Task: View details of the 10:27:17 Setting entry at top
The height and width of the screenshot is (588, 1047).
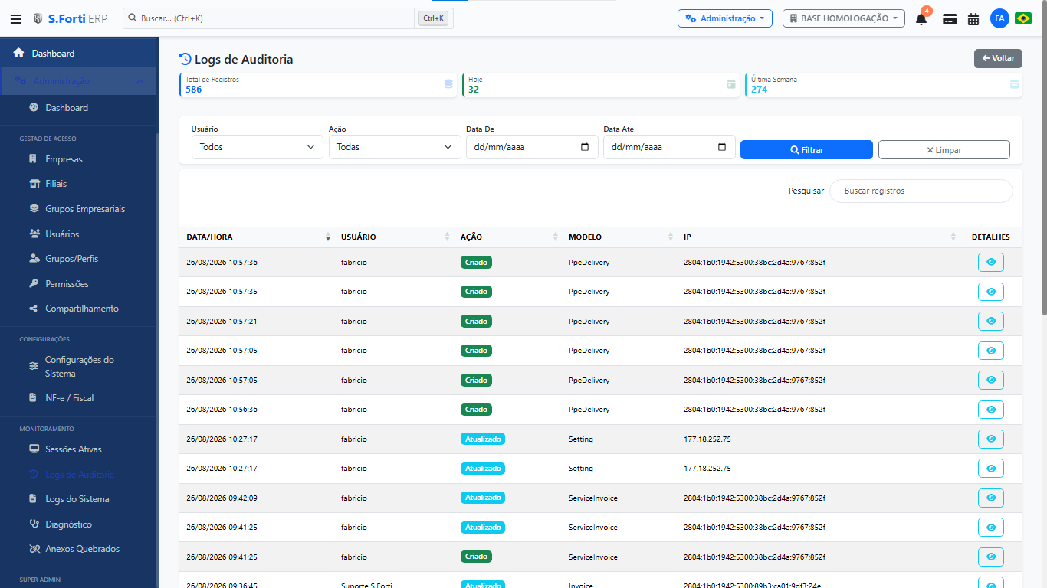Action: tap(991, 439)
